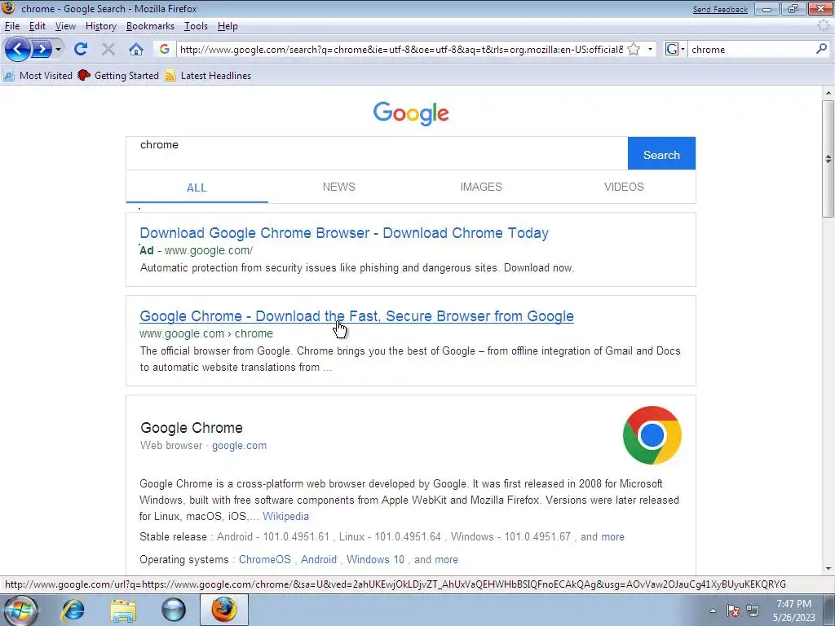Open the Bookmarks menu
This screenshot has width=835, height=626.
[x=150, y=26]
